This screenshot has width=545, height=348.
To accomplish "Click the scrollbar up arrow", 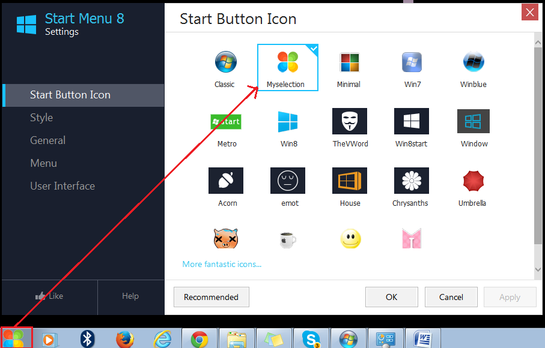I will pyautogui.click(x=538, y=43).
